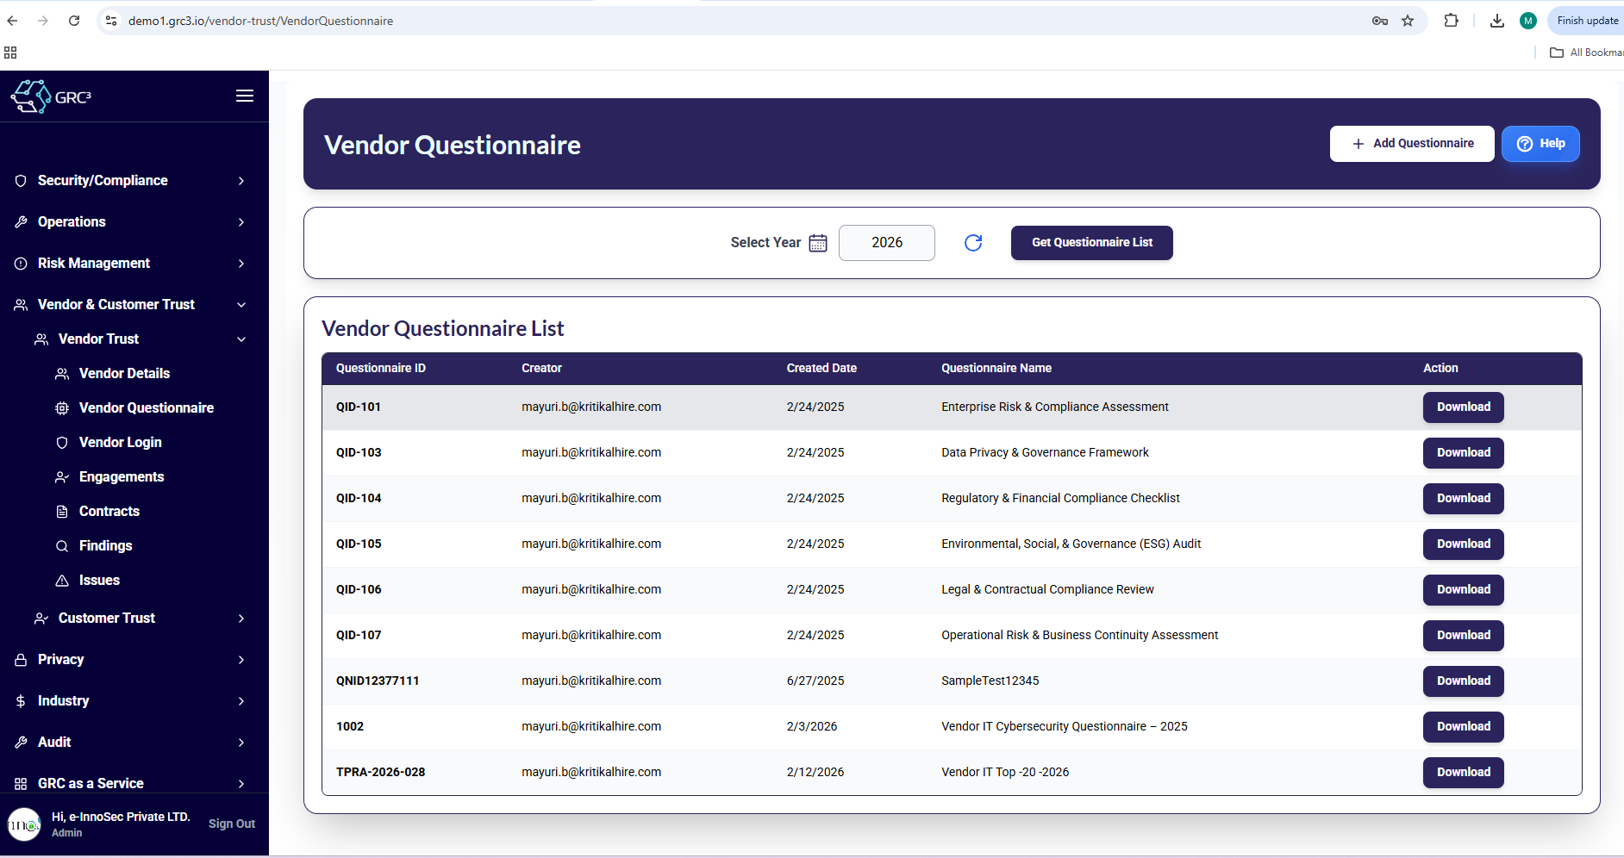
Task: Click the user avatar at sidebar bottom
Action: 24,824
